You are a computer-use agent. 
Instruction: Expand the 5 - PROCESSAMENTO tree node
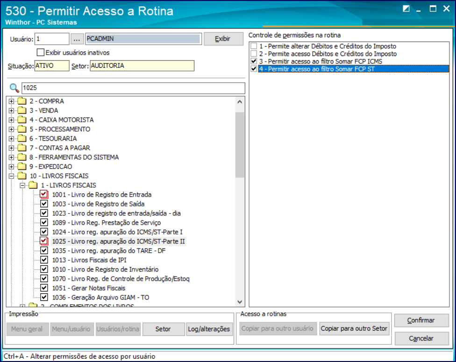click(x=11, y=129)
